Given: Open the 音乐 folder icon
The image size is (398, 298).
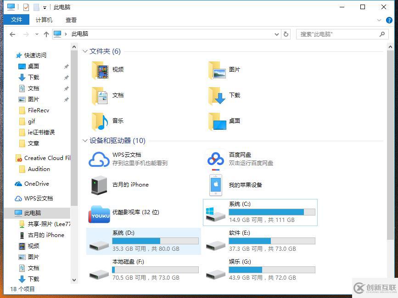Looking at the screenshot, I should click(x=101, y=121).
